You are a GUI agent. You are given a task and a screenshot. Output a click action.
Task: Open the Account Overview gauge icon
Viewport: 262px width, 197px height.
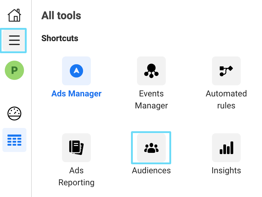(x=14, y=114)
